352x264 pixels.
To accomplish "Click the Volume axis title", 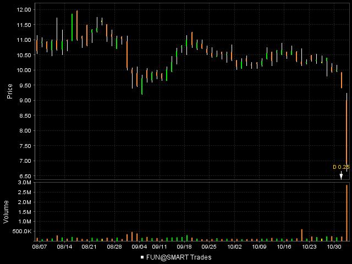I will [x=6, y=212].
